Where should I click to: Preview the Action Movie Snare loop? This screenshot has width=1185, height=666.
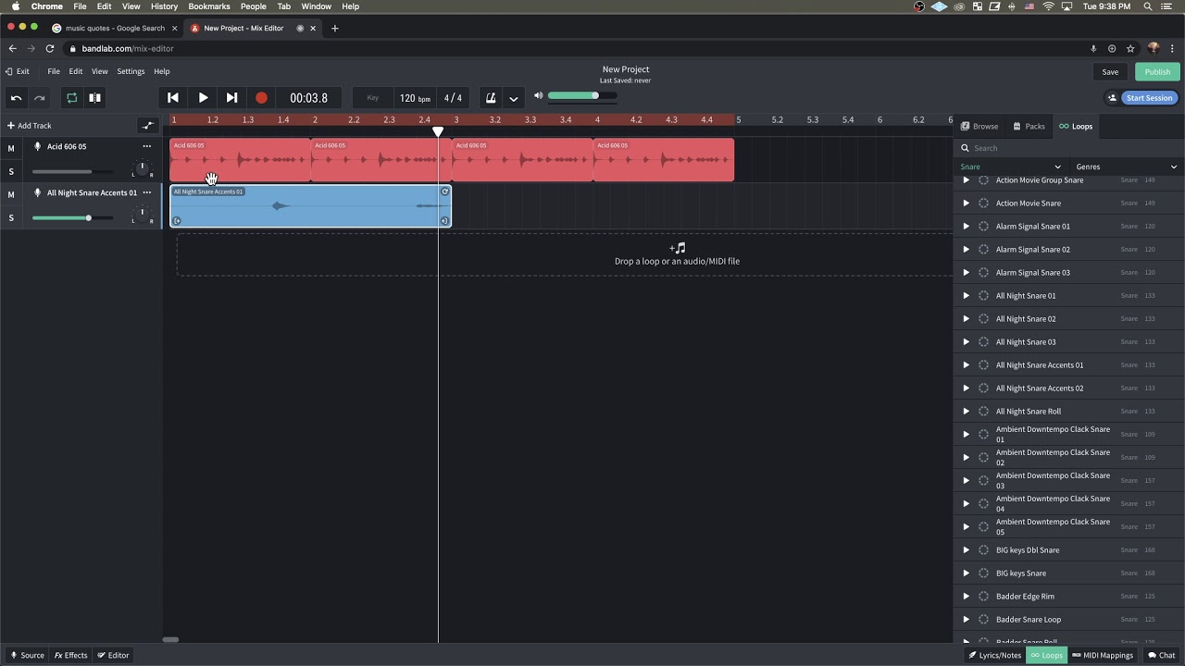coord(967,203)
